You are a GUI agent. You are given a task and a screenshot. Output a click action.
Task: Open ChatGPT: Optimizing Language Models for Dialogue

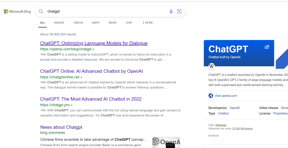click(94, 43)
